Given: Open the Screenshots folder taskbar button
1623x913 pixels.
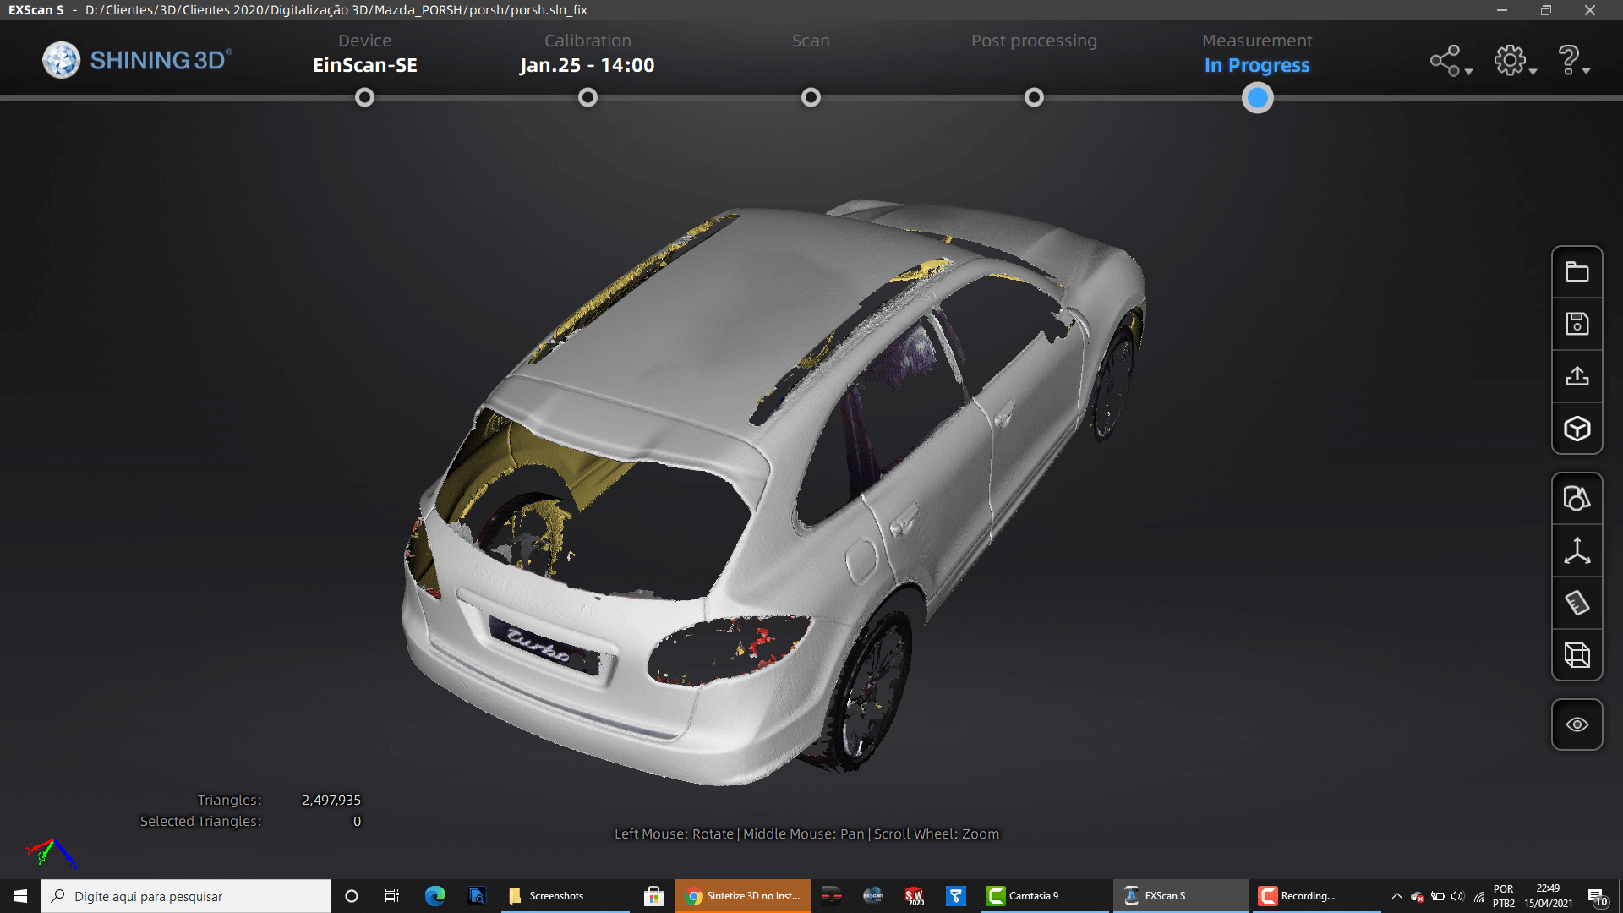Looking at the screenshot, I should click(x=566, y=896).
